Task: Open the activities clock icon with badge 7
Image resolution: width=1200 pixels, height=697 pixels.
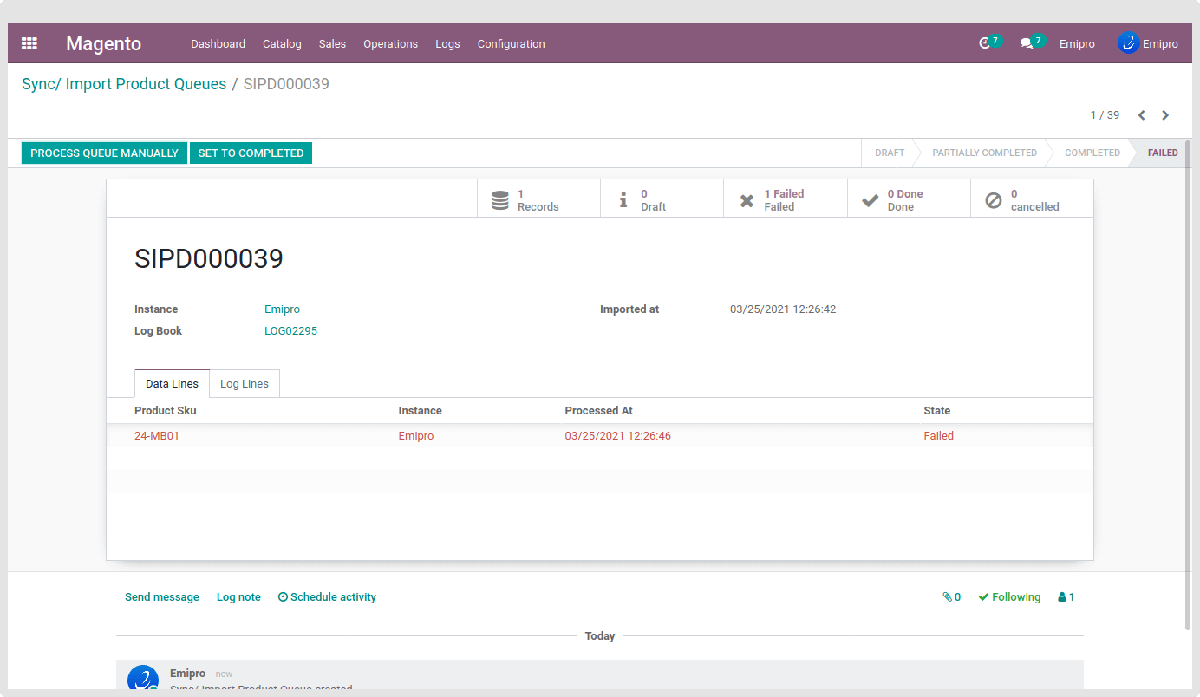Action: (985, 43)
